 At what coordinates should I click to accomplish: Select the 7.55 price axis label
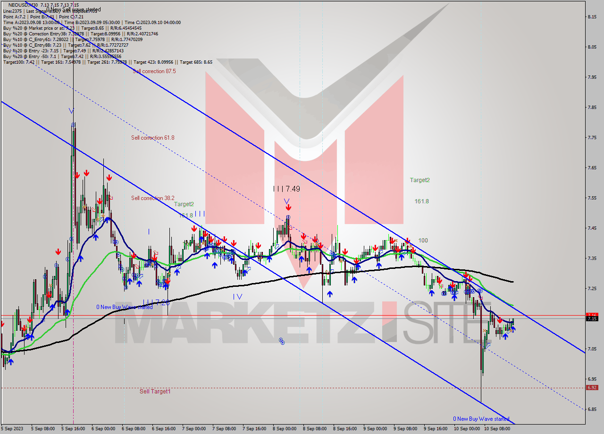(592, 198)
